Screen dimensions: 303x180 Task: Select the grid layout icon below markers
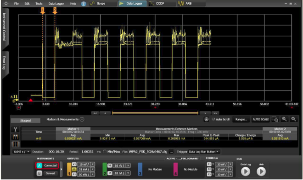point(16,144)
